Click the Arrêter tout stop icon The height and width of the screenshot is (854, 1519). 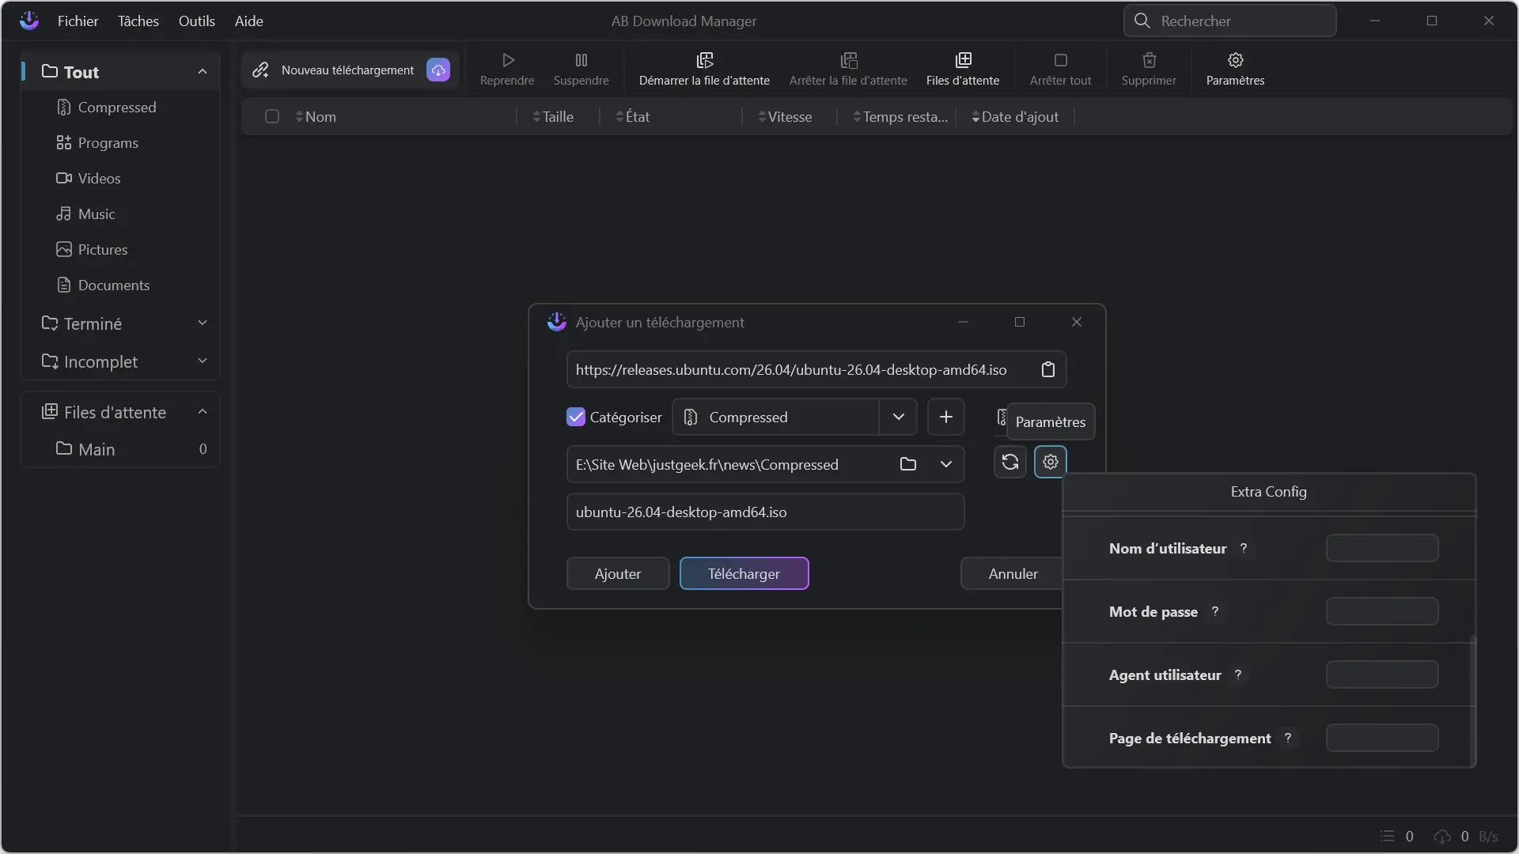1061,60
